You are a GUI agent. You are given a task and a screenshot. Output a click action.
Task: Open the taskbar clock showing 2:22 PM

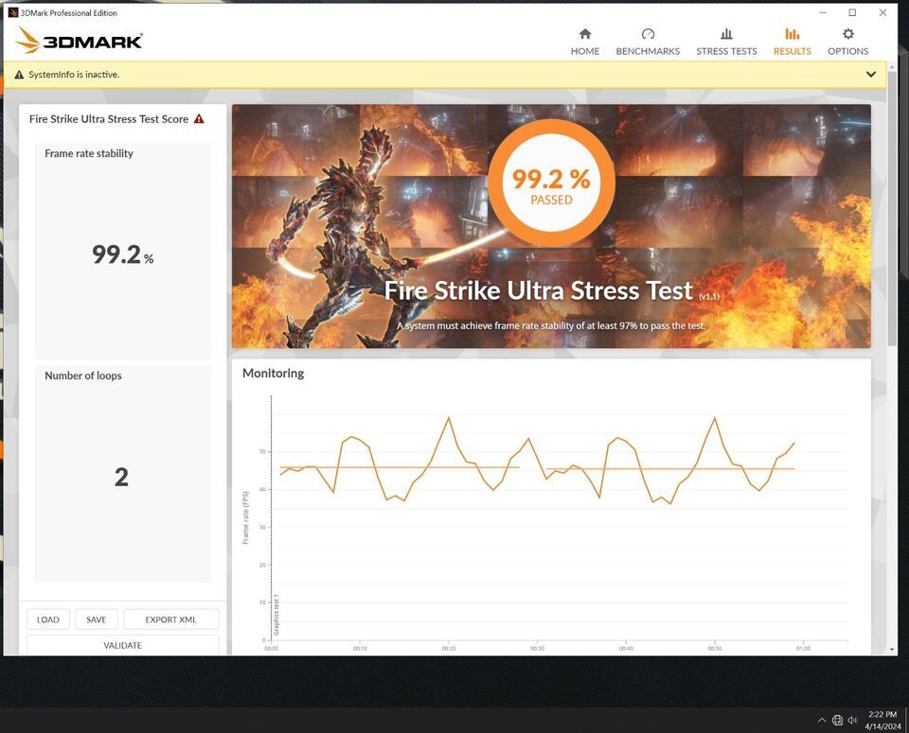(x=882, y=721)
